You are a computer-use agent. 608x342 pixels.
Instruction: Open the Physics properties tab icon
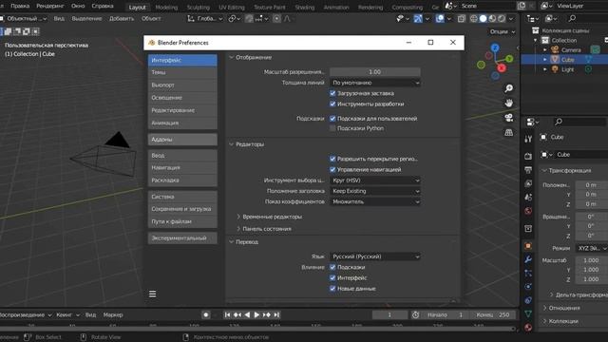tap(528, 287)
